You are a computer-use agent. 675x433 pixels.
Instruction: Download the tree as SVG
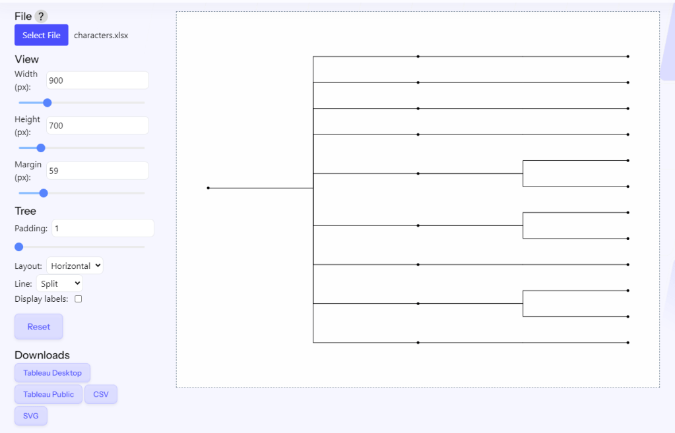31,416
